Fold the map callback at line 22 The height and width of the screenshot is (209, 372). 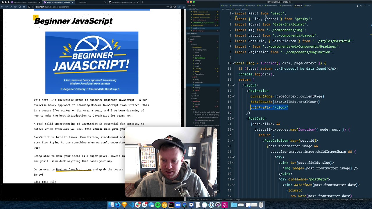233,129
